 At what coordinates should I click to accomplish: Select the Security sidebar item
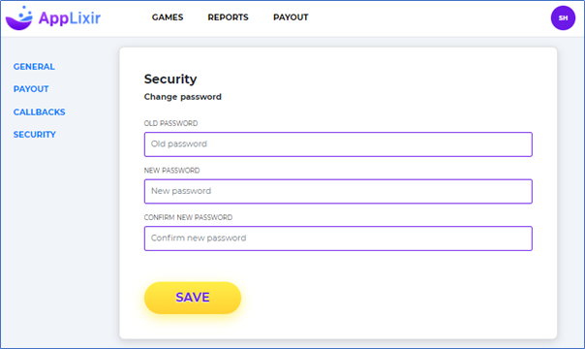35,135
